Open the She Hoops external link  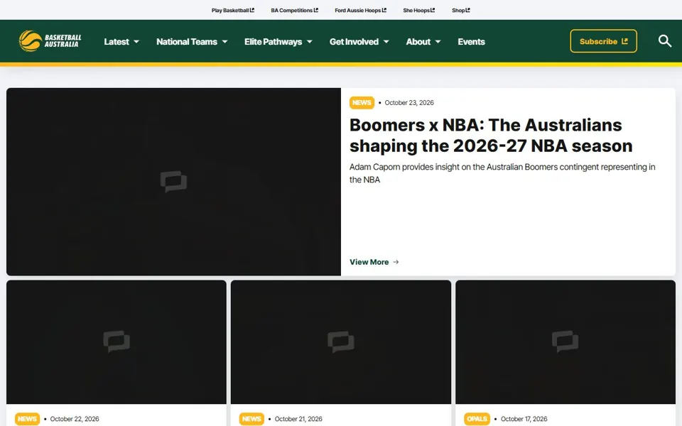[x=419, y=10]
